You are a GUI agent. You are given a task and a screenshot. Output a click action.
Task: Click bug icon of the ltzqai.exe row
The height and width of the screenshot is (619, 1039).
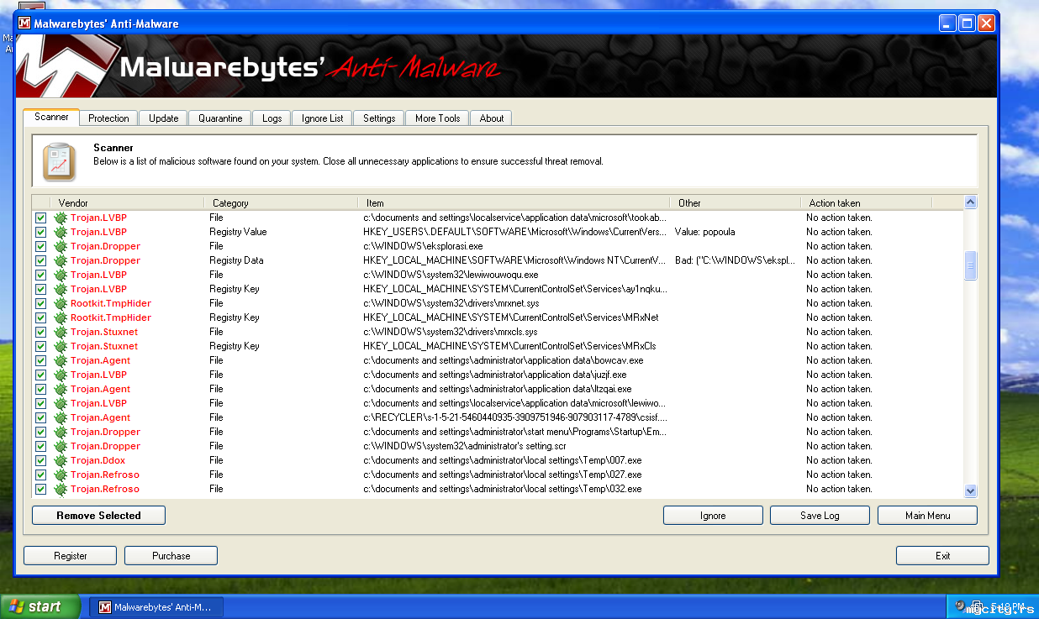(x=61, y=389)
